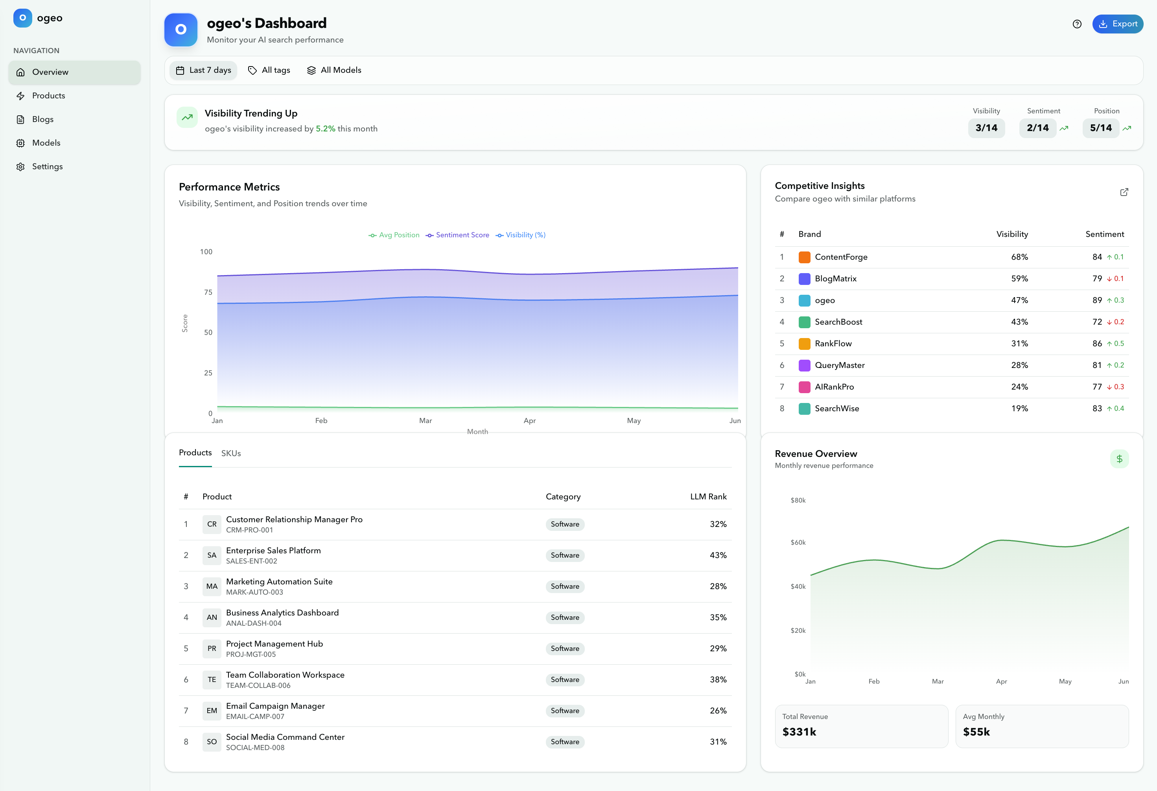
Task: Select the Products lightning icon in navigation
Action: coord(20,95)
